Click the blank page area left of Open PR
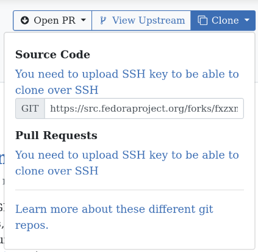 click(6, 20)
